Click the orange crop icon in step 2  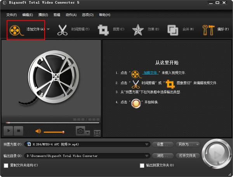pos(170,84)
